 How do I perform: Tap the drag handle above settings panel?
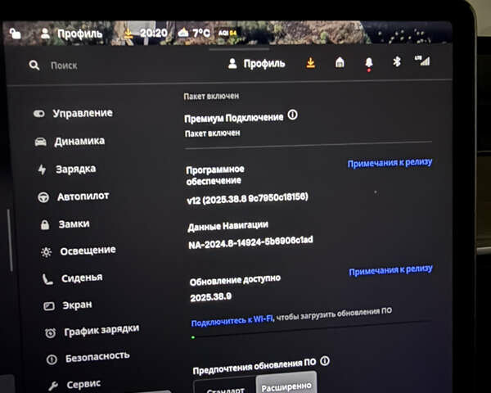pyautogui.click(x=239, y=49)
